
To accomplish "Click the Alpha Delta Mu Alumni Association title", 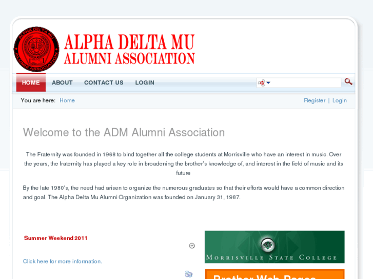I will [129, 50].
